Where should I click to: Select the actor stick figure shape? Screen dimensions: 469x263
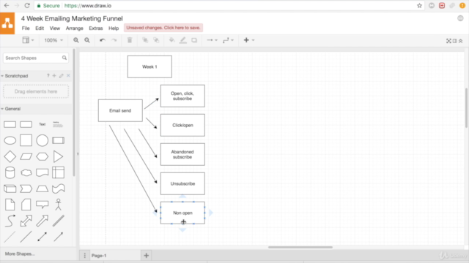coord(59,205)
